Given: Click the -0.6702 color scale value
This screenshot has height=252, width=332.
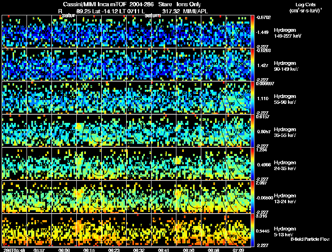Looking at the screenshot, I should pyautogui.click(x=263, y=17).
